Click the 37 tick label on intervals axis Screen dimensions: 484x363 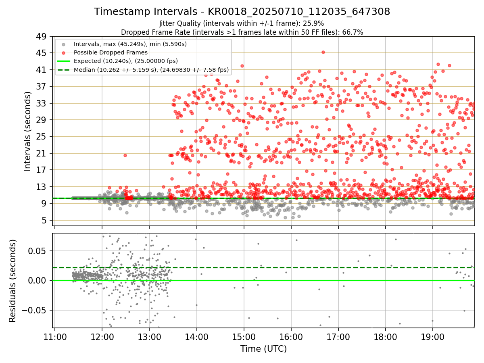42,86
